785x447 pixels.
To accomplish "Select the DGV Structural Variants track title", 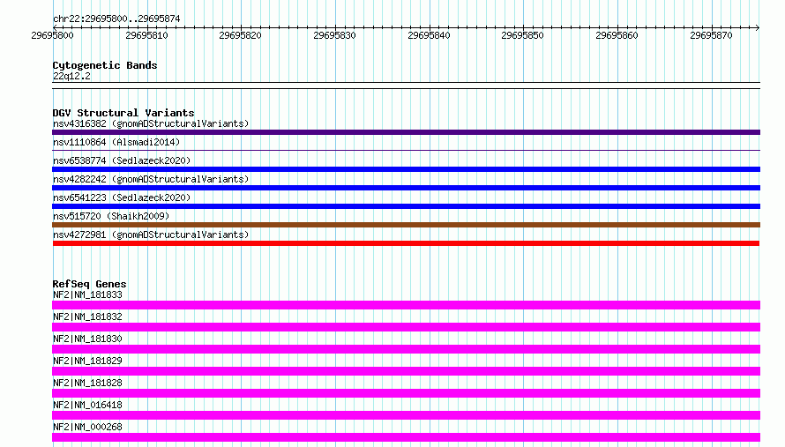I will [x=123, y=113].
